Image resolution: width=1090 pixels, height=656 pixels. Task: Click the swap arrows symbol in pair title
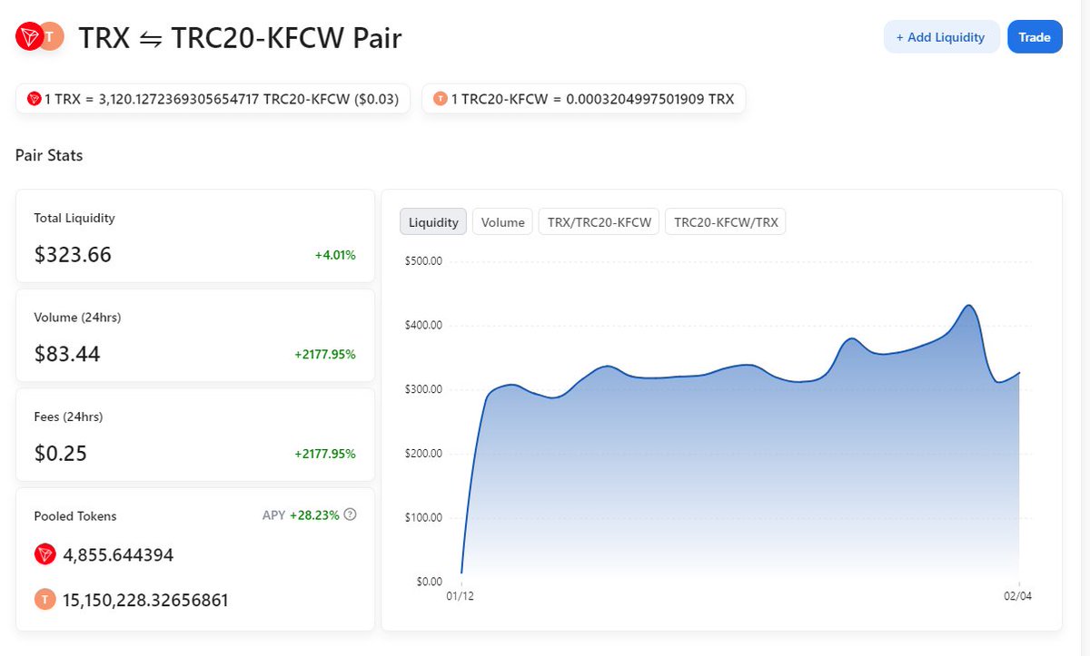point(150,39)
